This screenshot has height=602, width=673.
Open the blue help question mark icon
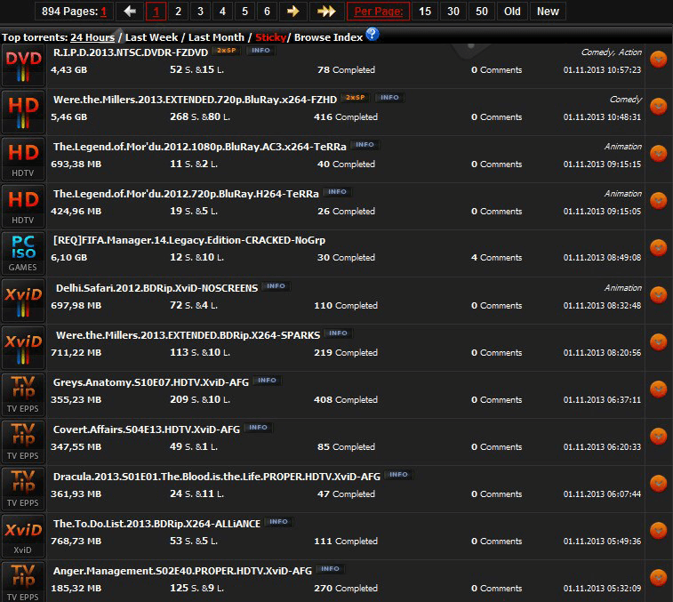[x=373, y=34]
